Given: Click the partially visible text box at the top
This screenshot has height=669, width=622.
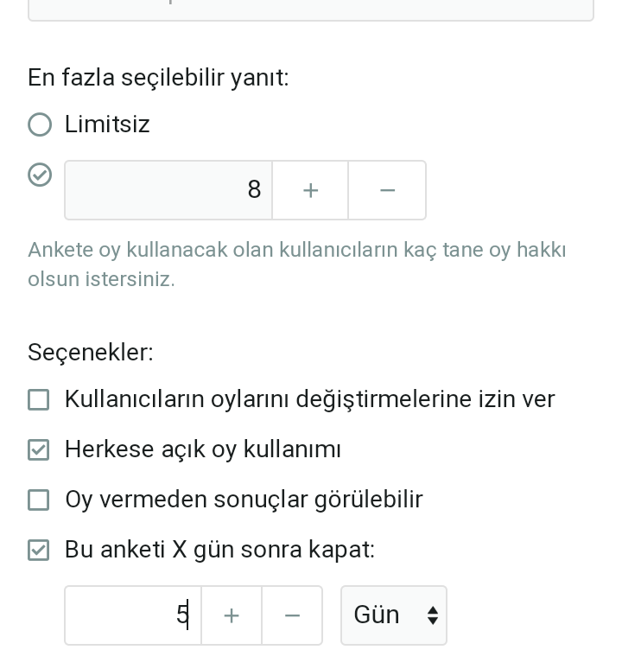Looking at the screenshot, I should tap(311, 9).
